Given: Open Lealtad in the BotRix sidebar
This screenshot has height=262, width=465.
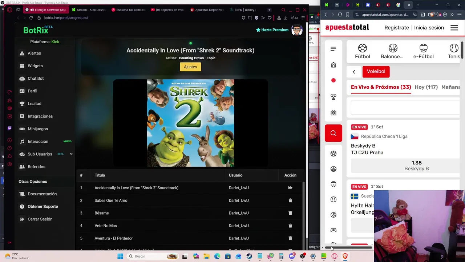Looking at the screenshot, I should [34, 104].
